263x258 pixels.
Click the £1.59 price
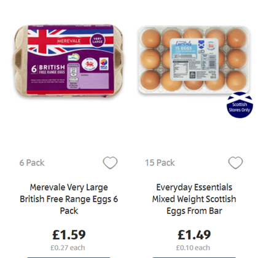click(x=69, y=235)
